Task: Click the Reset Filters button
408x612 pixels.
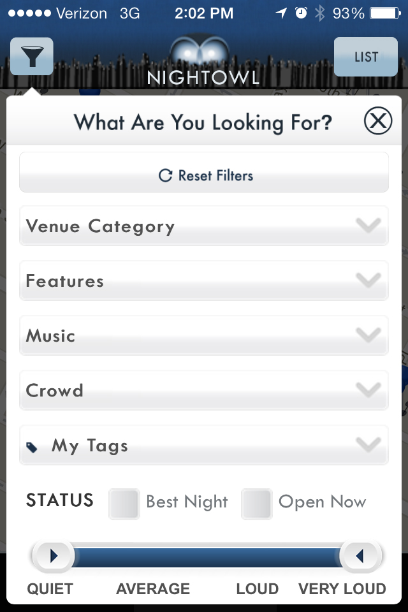Action: [204, 172]
